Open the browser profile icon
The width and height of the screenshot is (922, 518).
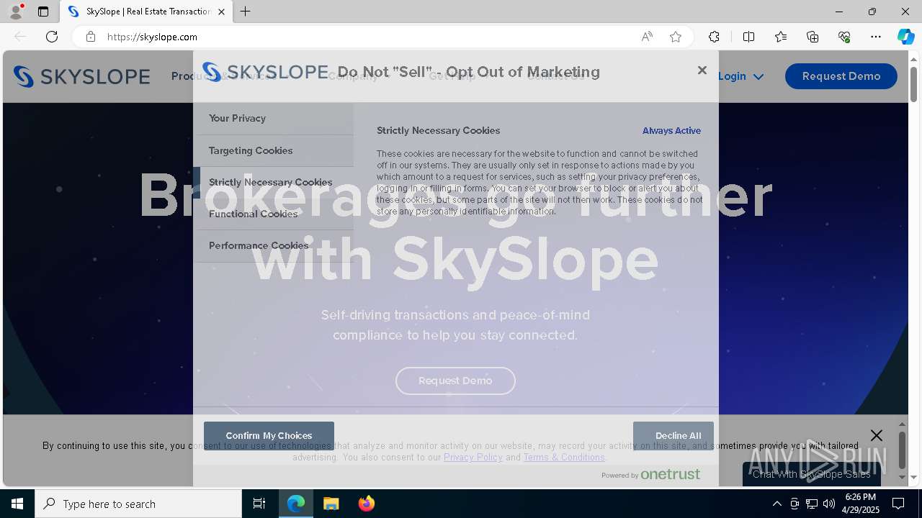(x=16, y=12)
